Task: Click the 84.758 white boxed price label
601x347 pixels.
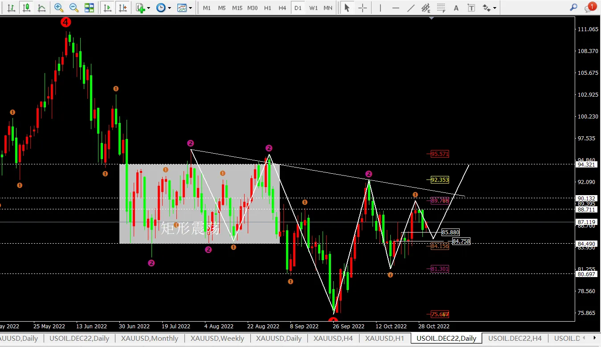Action: [461, 241]
